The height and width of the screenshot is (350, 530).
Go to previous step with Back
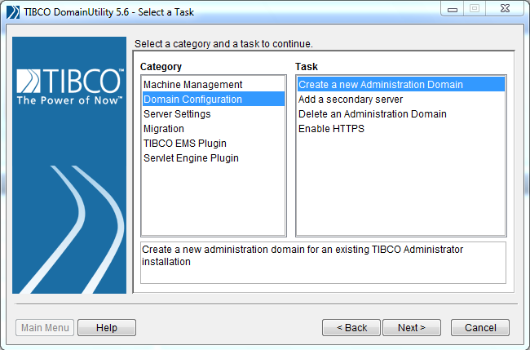pos(351,327)
